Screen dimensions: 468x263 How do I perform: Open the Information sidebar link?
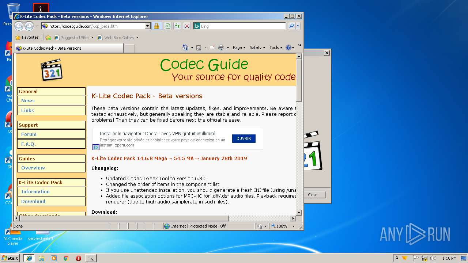point(35,191)
